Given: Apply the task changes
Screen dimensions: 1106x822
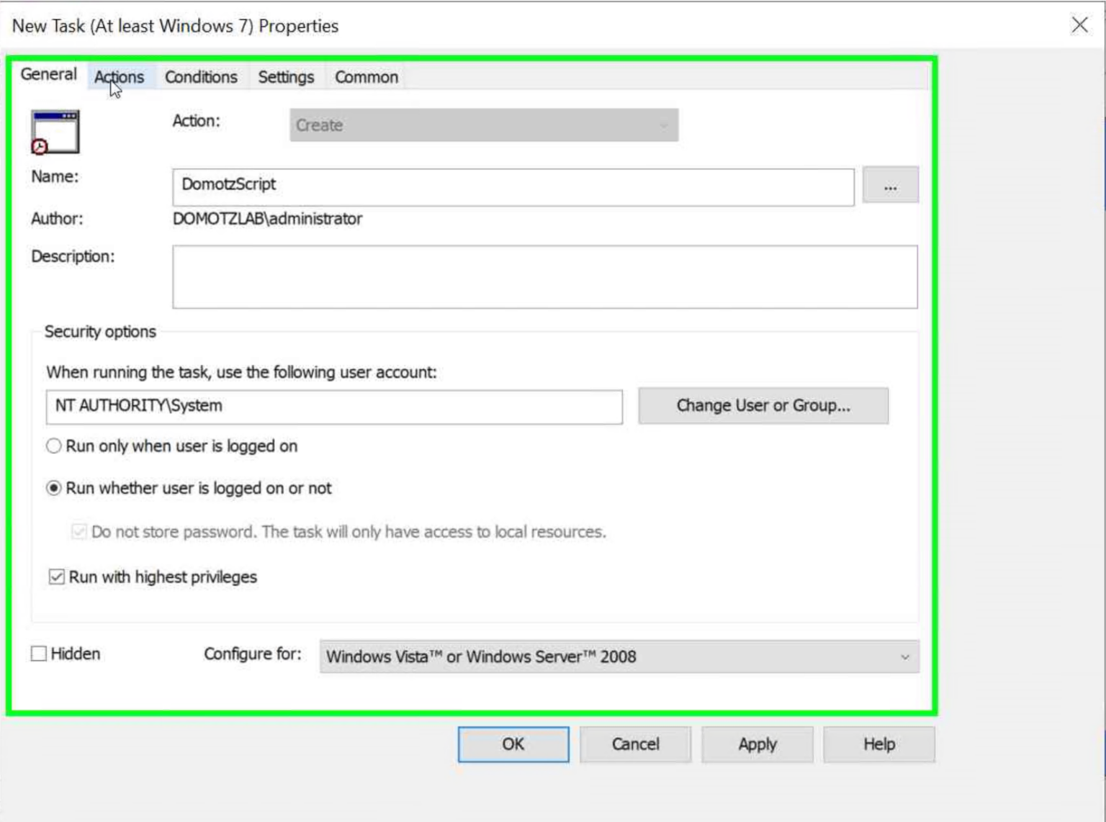Looking at the screenshot, I should pyautogui.click(x=756, y=744).
